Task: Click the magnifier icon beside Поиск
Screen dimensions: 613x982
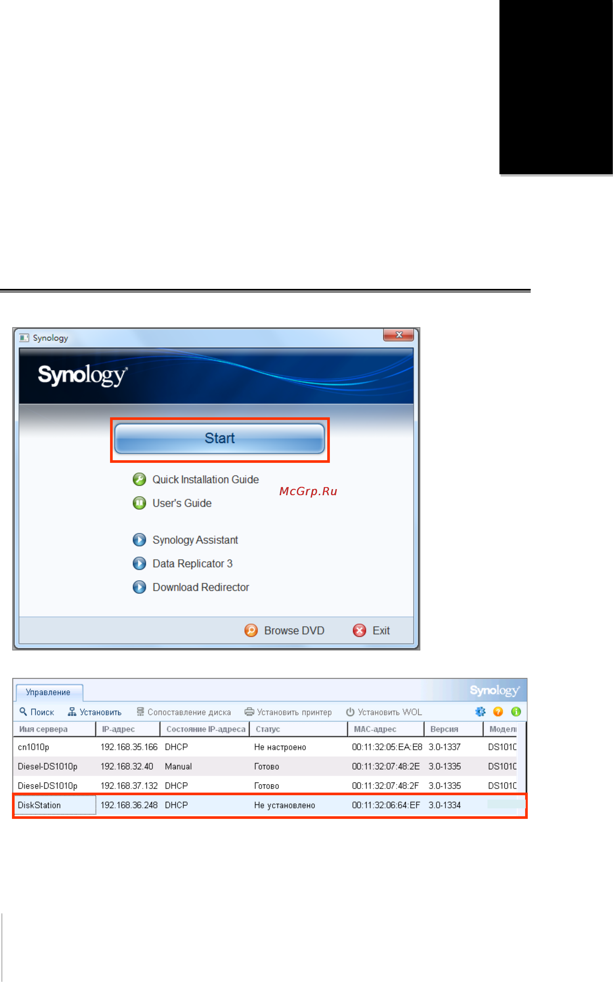Action: [x=24, y=712]
